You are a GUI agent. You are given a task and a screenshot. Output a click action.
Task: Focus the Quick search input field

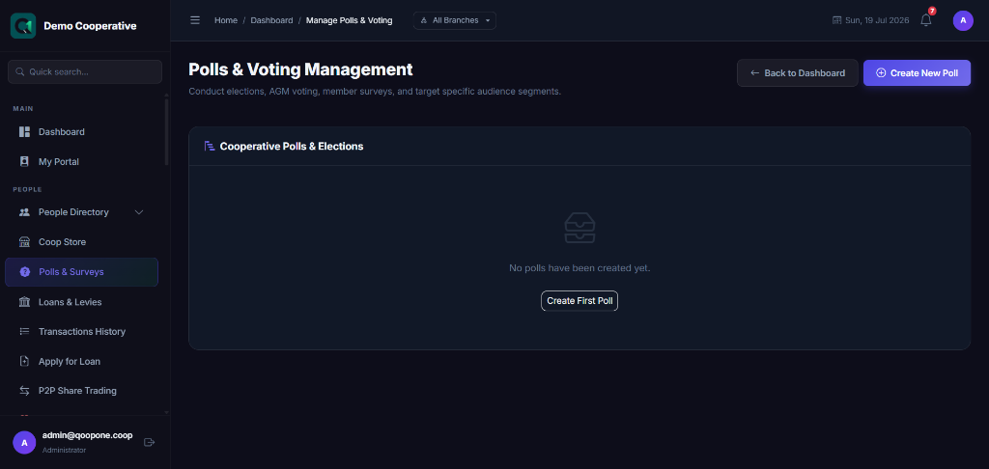click(85, 71)
